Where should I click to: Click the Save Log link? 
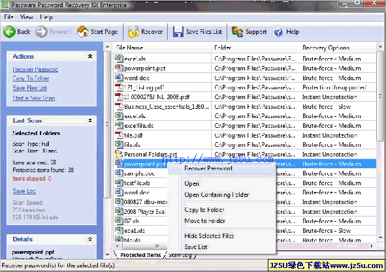tap(24, 191)
